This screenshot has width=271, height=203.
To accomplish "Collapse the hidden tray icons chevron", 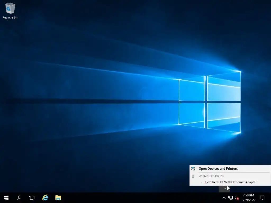I will [224, 198].
